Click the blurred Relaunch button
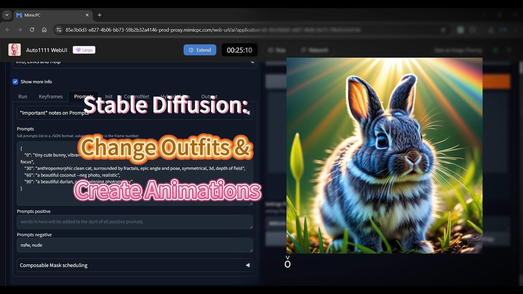This screenshot has height=294, width=523. pos(315,50)
